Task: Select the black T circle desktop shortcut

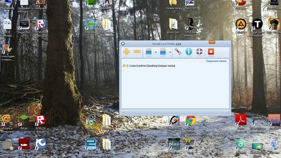Action: tap(258, 28)
